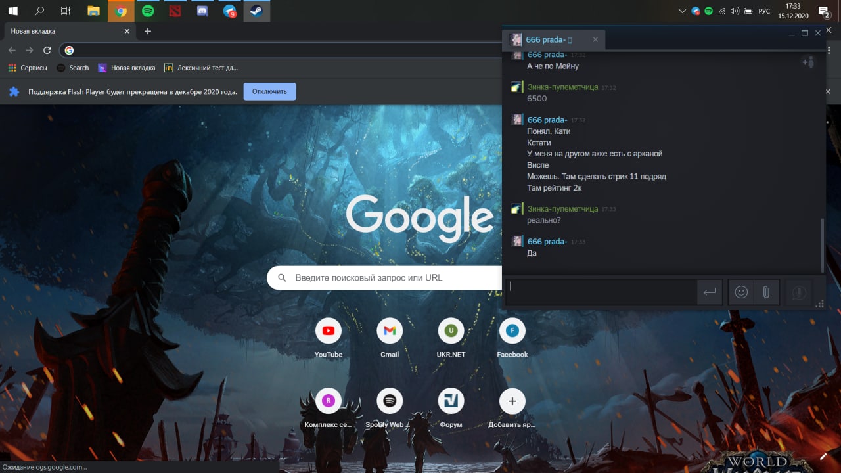Open a new Chrome tab
Screen dimensions: 841x473
pyautogui.click(x=148, y=31)
